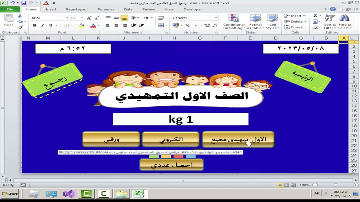
Task: Click the Clear eraser icon
Action: click(315, 27)
